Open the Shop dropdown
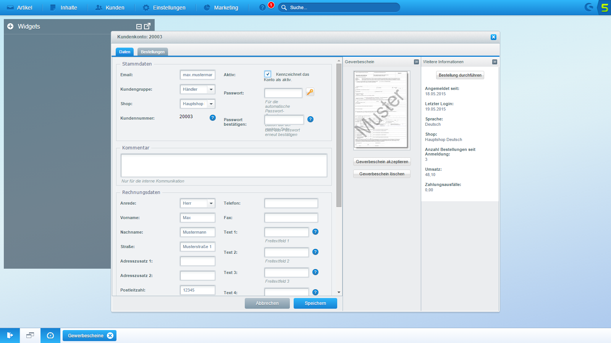Screen dimensions: 611x343 point(211,104)
